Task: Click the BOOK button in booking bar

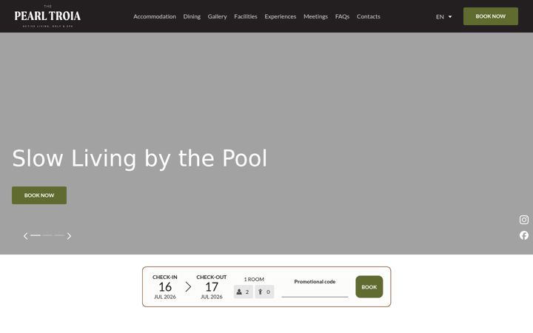Action: pos(369,287)
